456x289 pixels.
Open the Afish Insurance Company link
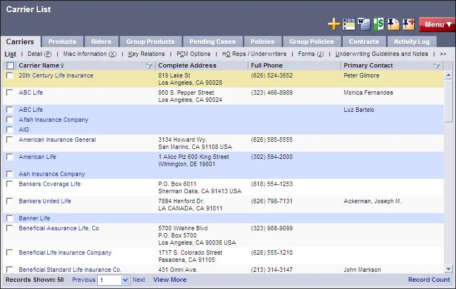point(53,120)
